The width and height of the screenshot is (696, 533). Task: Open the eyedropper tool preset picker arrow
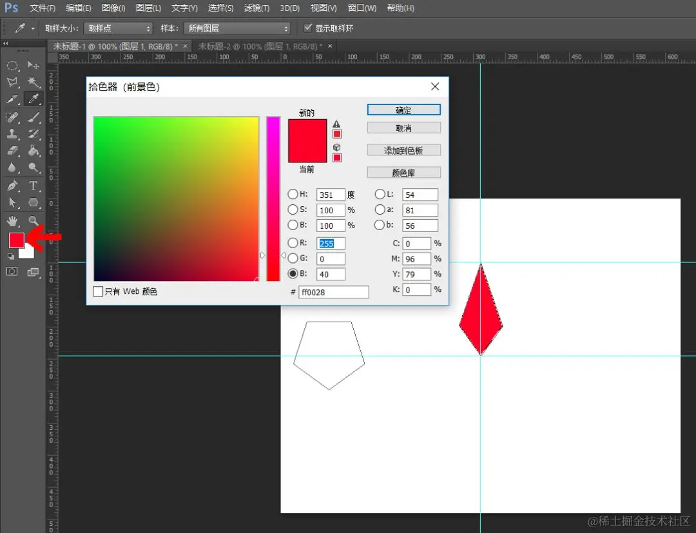tap(33, 28)
